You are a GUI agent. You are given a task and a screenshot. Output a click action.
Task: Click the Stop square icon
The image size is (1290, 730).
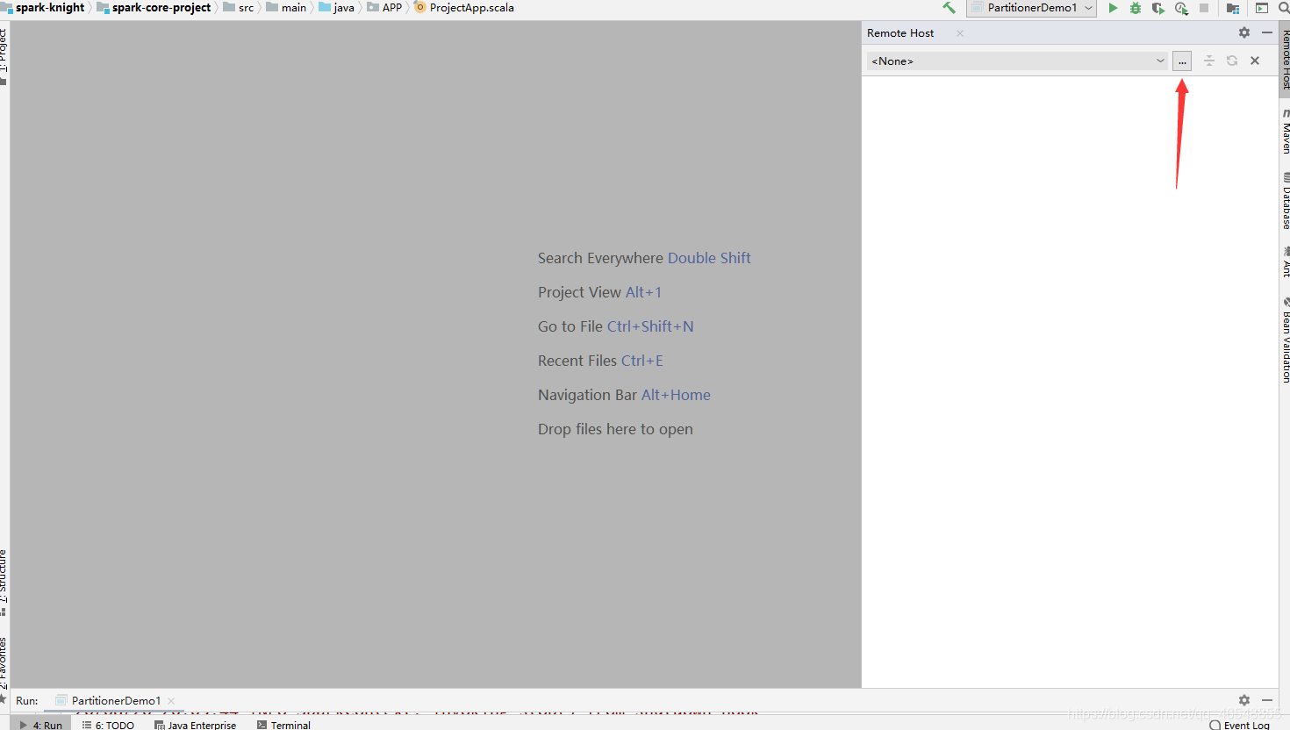coord(1204,8)
